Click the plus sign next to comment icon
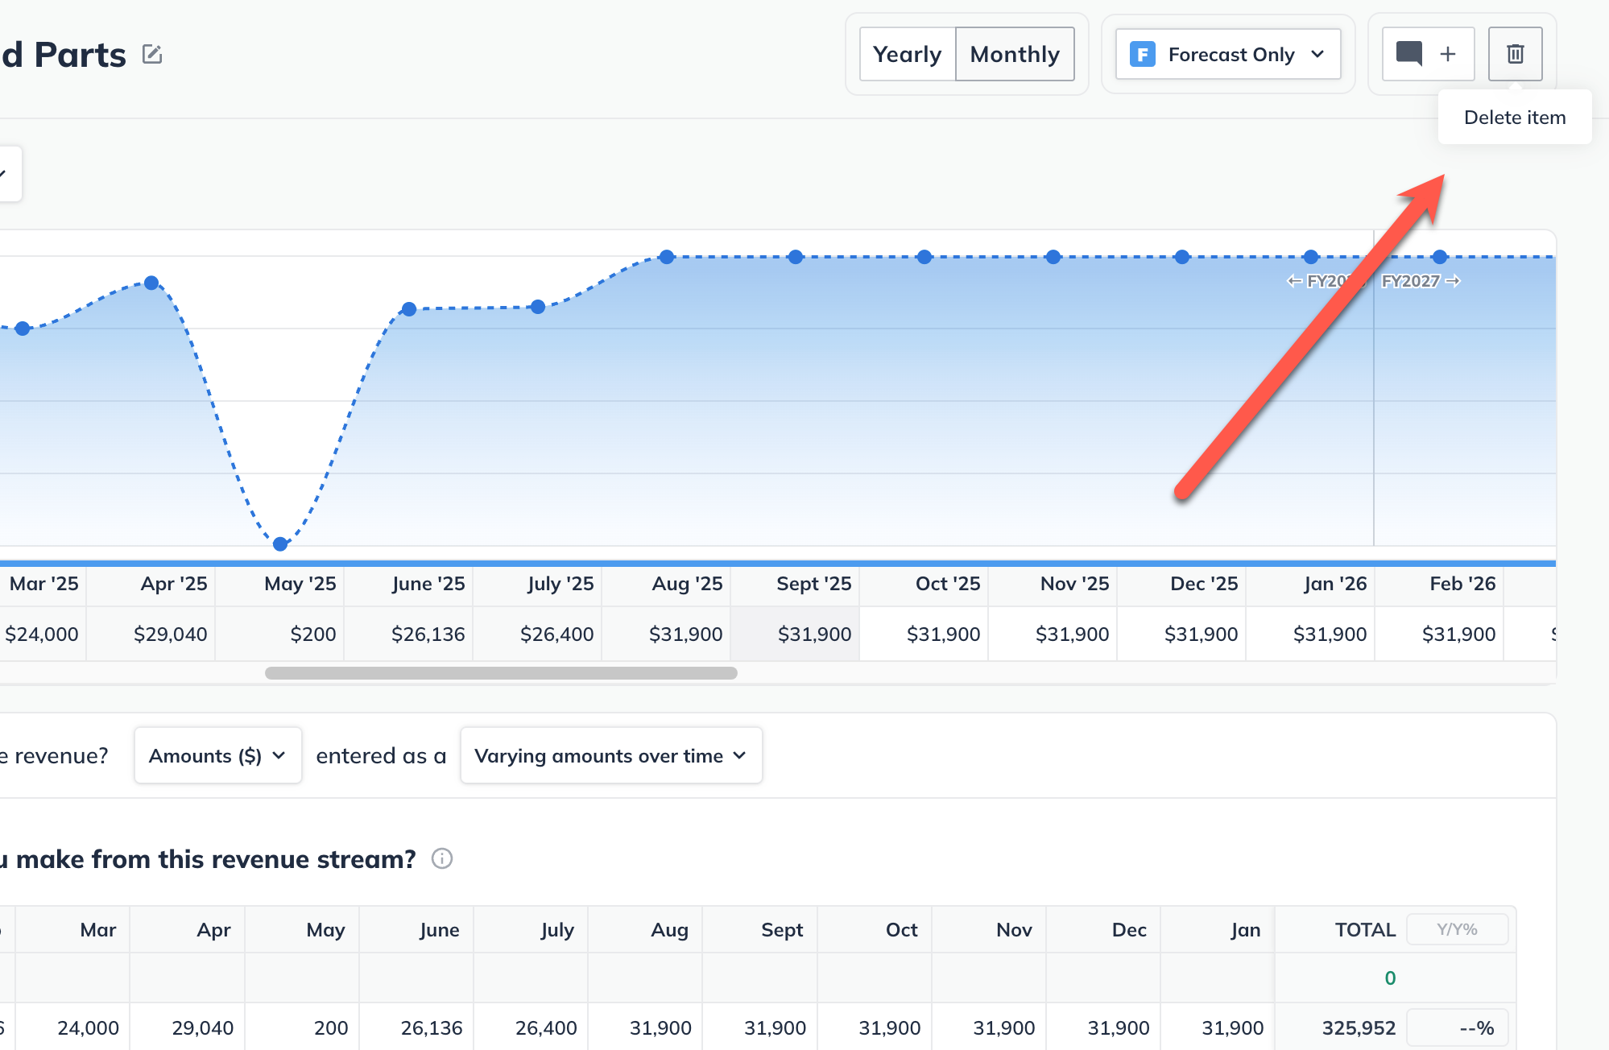 tap(1448, 54)
